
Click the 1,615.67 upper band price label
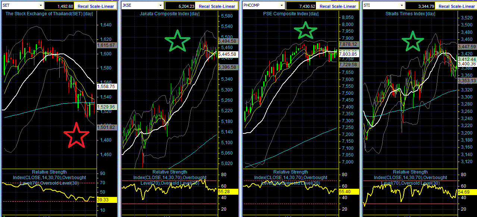pos(107,45)
